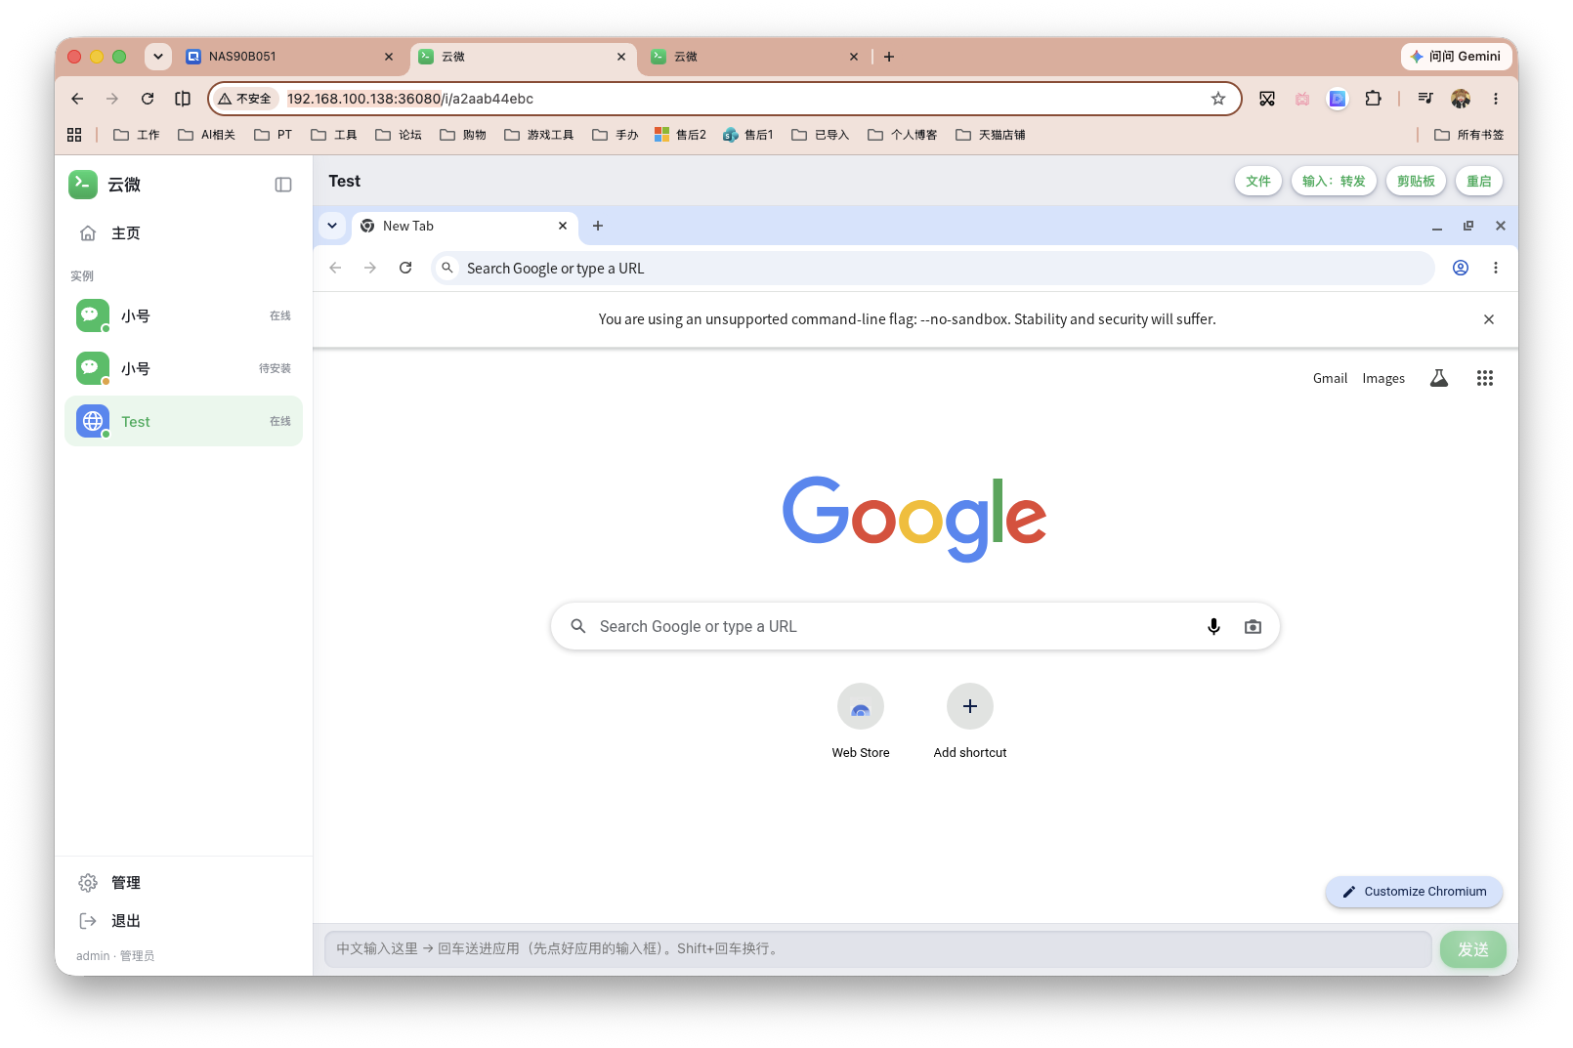Viewport: 1573px width, 1048px height.
Task: Close the third 云微 browser tab
Action: (854, 57)
